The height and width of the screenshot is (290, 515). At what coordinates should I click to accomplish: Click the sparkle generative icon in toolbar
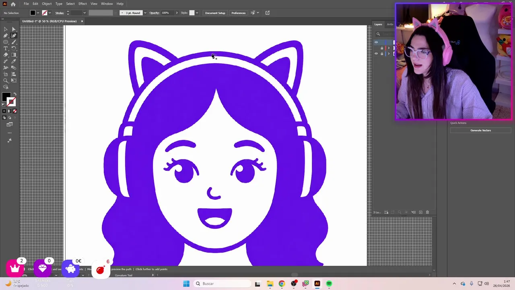point(10,140)
